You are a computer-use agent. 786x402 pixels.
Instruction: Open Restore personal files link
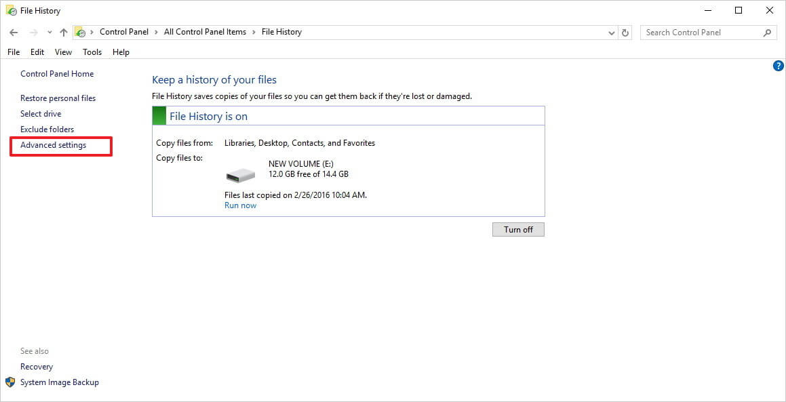[58, 98]
